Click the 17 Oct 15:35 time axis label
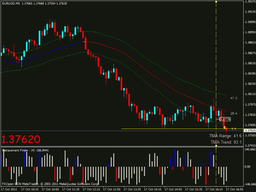Image resolution: width=256 pixels, height=192 pixels. tap(193, 190)
